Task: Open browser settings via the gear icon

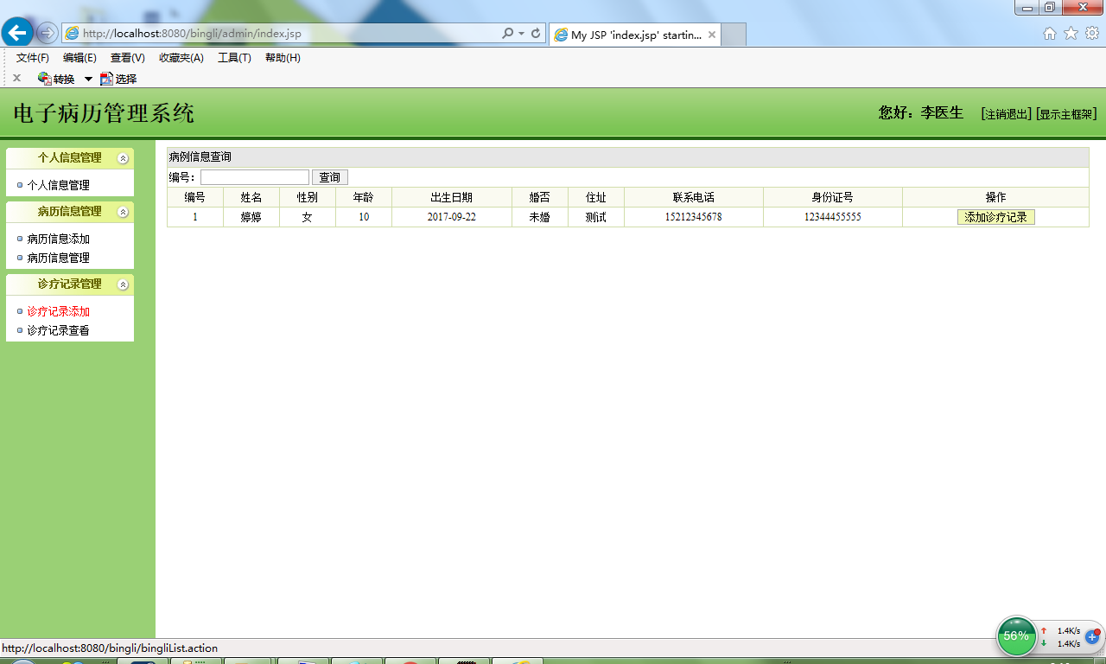Action: tap(1090, 33)
